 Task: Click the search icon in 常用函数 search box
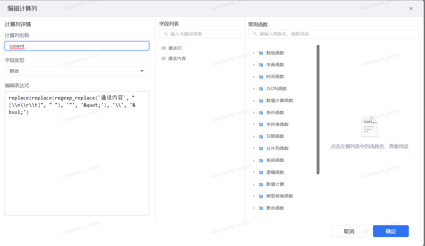coord(255,34)
